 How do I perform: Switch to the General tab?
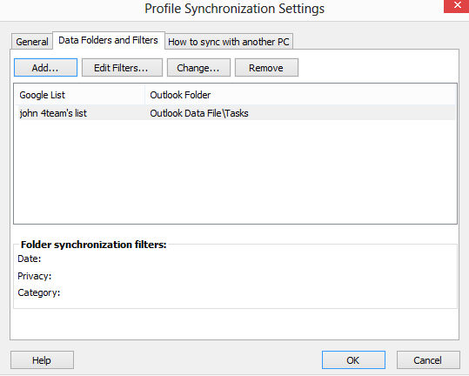pyautogui.click(x=32, y=42)
